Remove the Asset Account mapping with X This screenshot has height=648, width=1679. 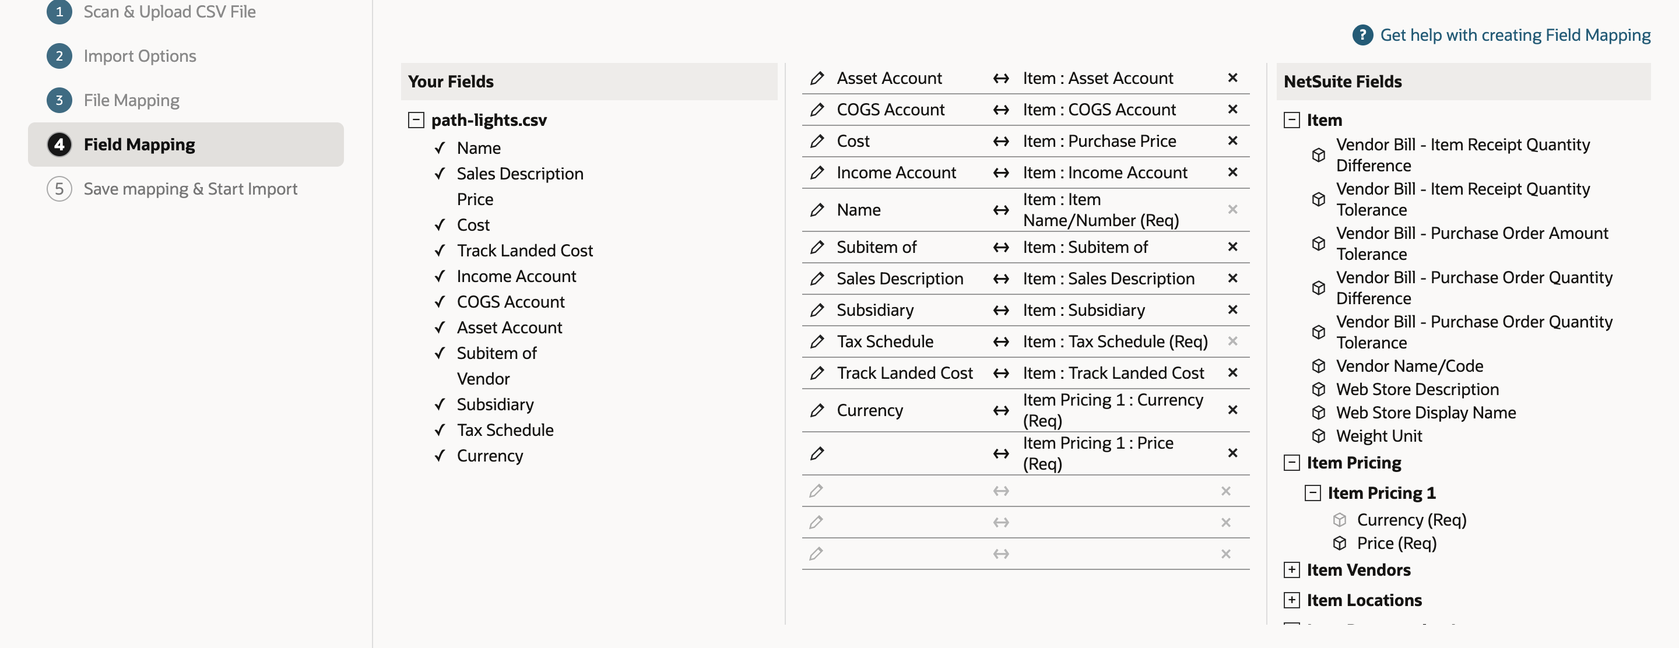[x=1232, y=78]
